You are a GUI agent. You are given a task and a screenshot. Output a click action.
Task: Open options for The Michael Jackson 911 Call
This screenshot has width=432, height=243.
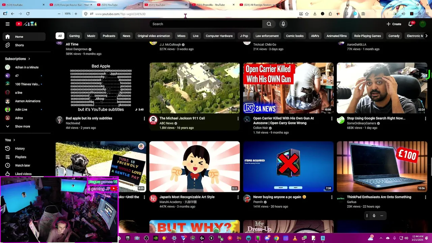click(x=238, y=118)
